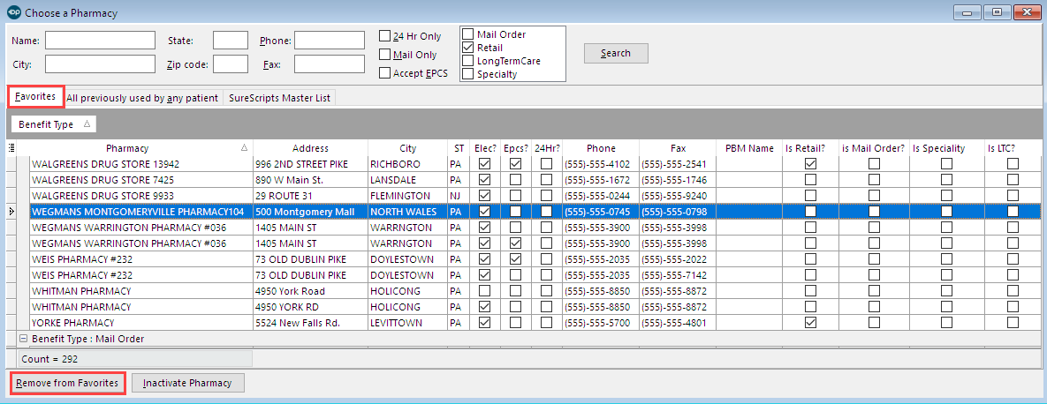The width and height of the screenshot is (1047, 404).
Task: Toggle Elec checkbox for Walgreens Drug Store 9933
Action: (x=485, y=195)
